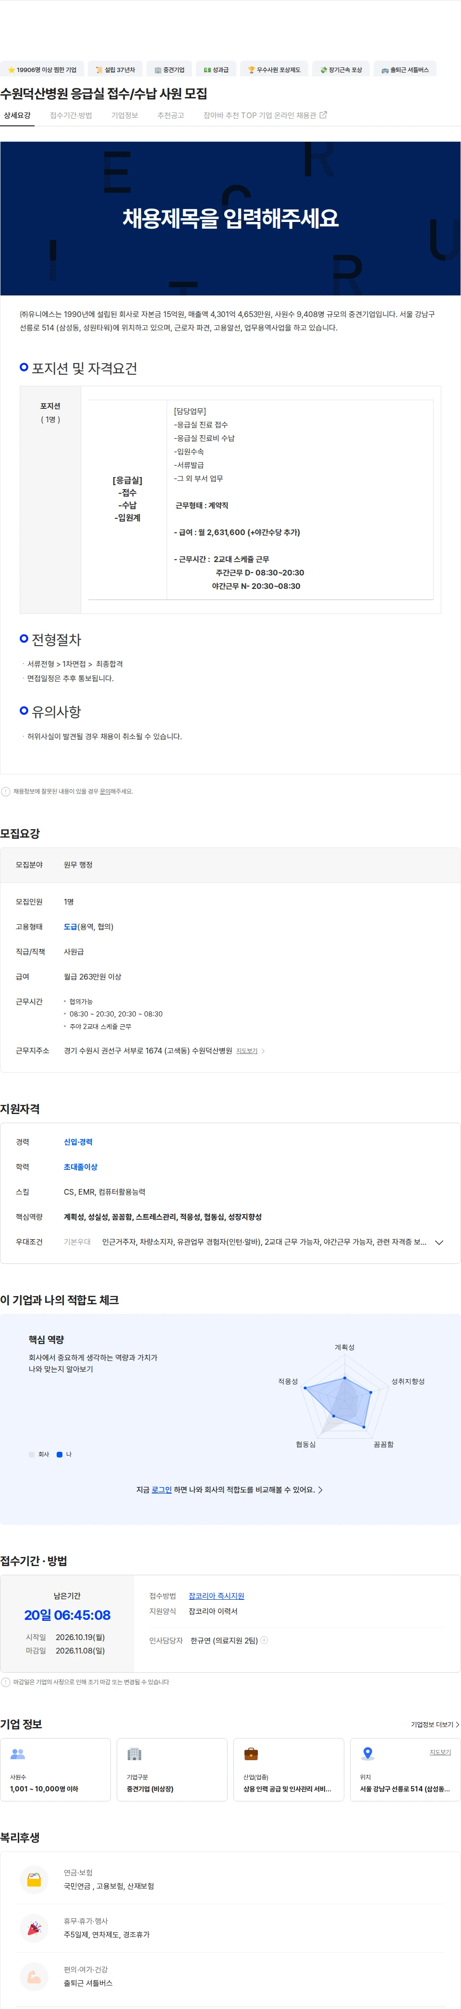Click the scroll icon on 설립 37년차 tag

(x=99, y=70)
